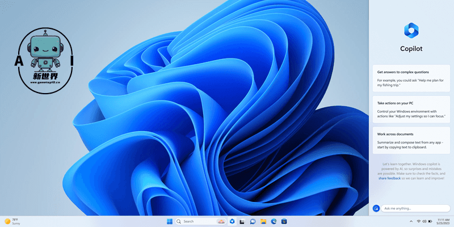Click the Copilot logo in the panel
The width and height of the screenshot is (454, 227).
coord(411,30)
